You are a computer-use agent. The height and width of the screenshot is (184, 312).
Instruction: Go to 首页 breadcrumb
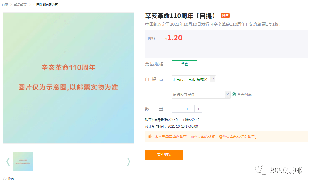5,5
